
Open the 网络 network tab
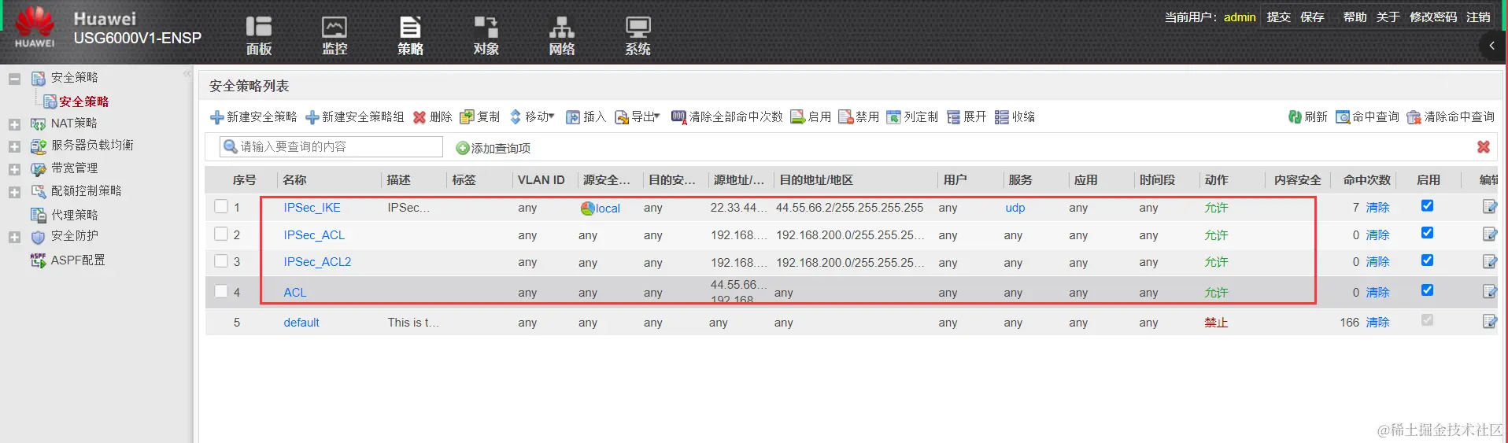(561, 35)
